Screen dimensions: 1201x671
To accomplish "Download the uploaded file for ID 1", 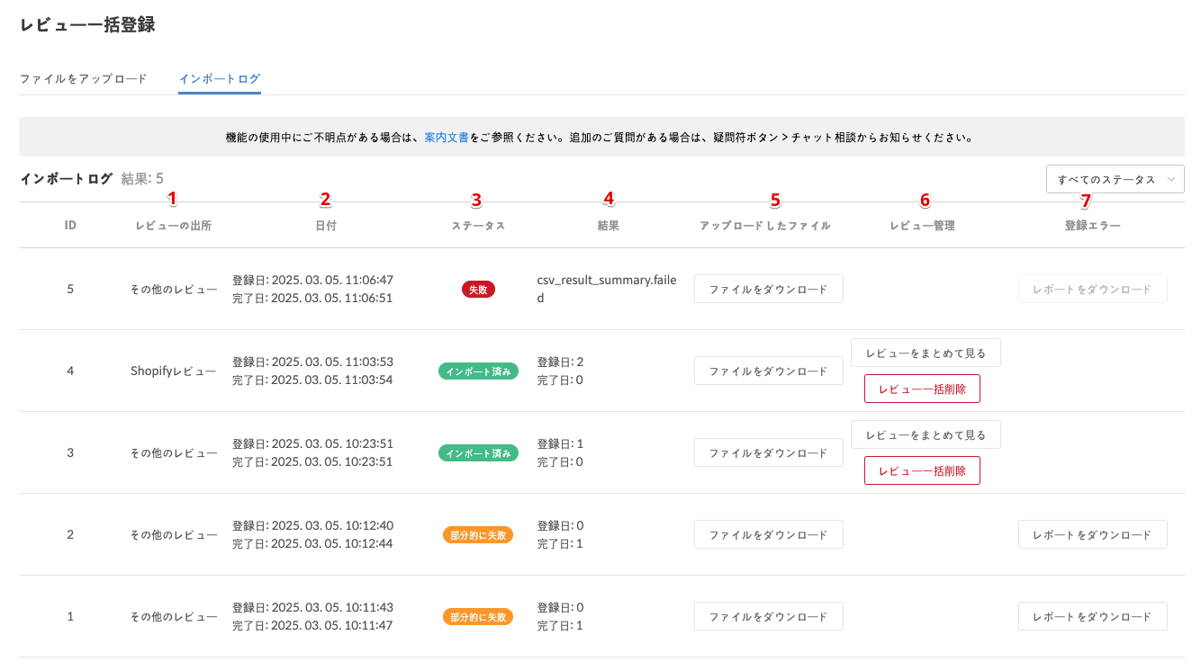I will click(768, 616).
